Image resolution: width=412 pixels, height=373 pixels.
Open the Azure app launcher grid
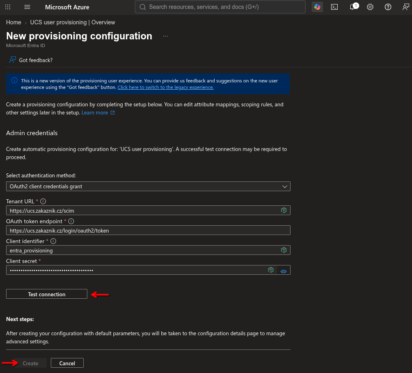pyautogui.click(x=8, y=7)
